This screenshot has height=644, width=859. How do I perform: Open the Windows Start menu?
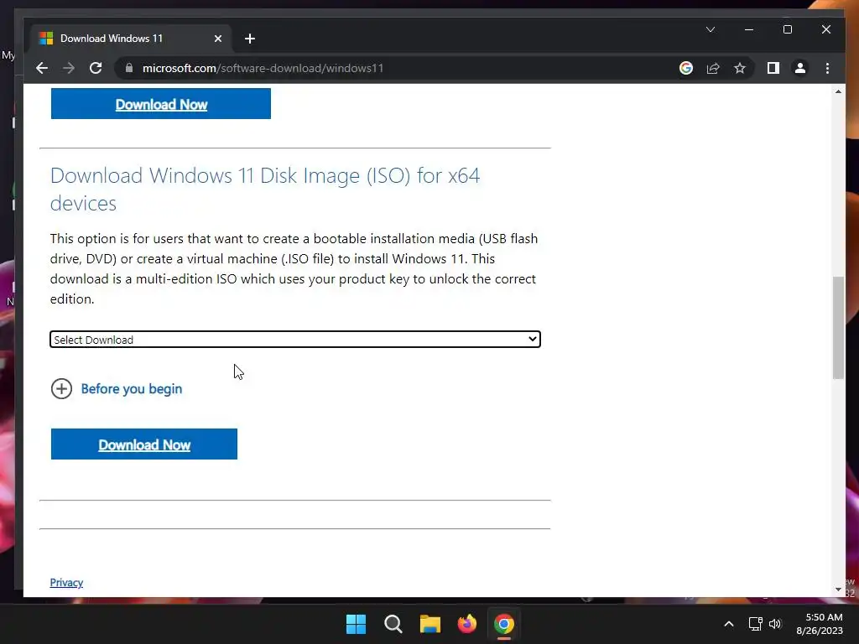(x=356, y=624)
